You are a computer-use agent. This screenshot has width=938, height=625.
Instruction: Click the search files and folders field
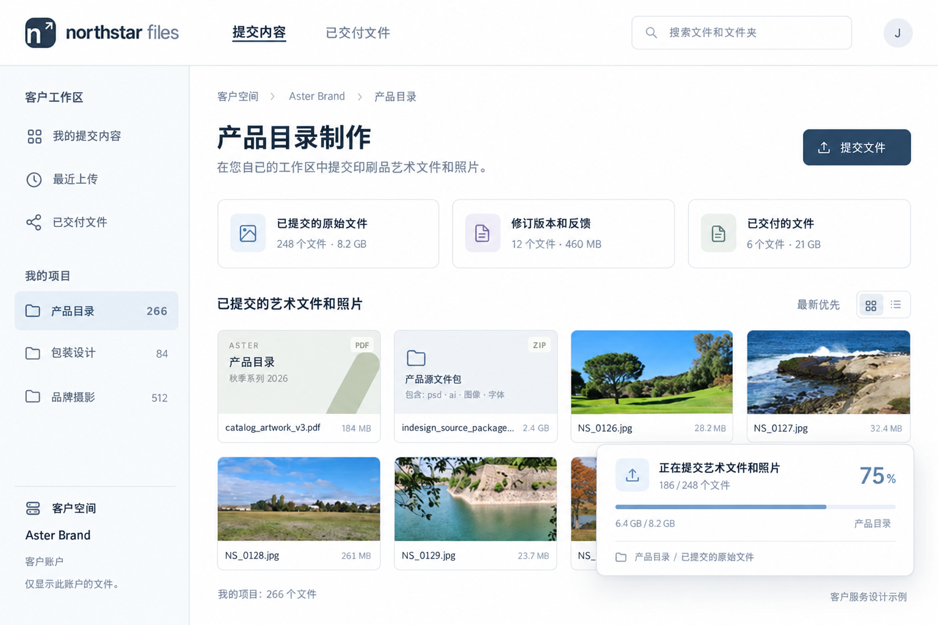[x=741, y=32]
